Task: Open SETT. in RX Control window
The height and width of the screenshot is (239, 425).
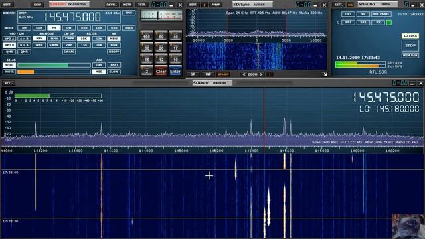Action: click(x=7, y=5)
